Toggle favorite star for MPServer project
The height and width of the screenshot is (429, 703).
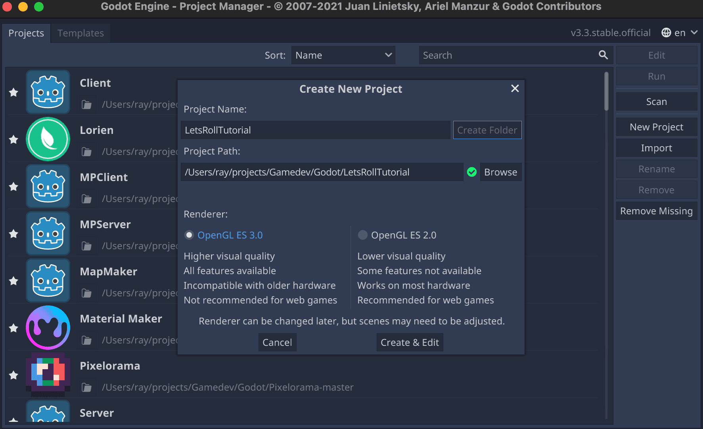coord(13,234)
